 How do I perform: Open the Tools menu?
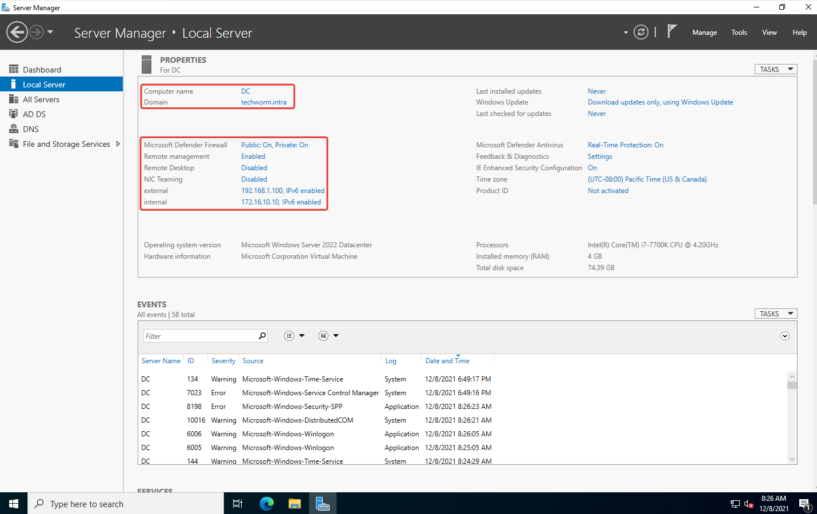(739, 33)
